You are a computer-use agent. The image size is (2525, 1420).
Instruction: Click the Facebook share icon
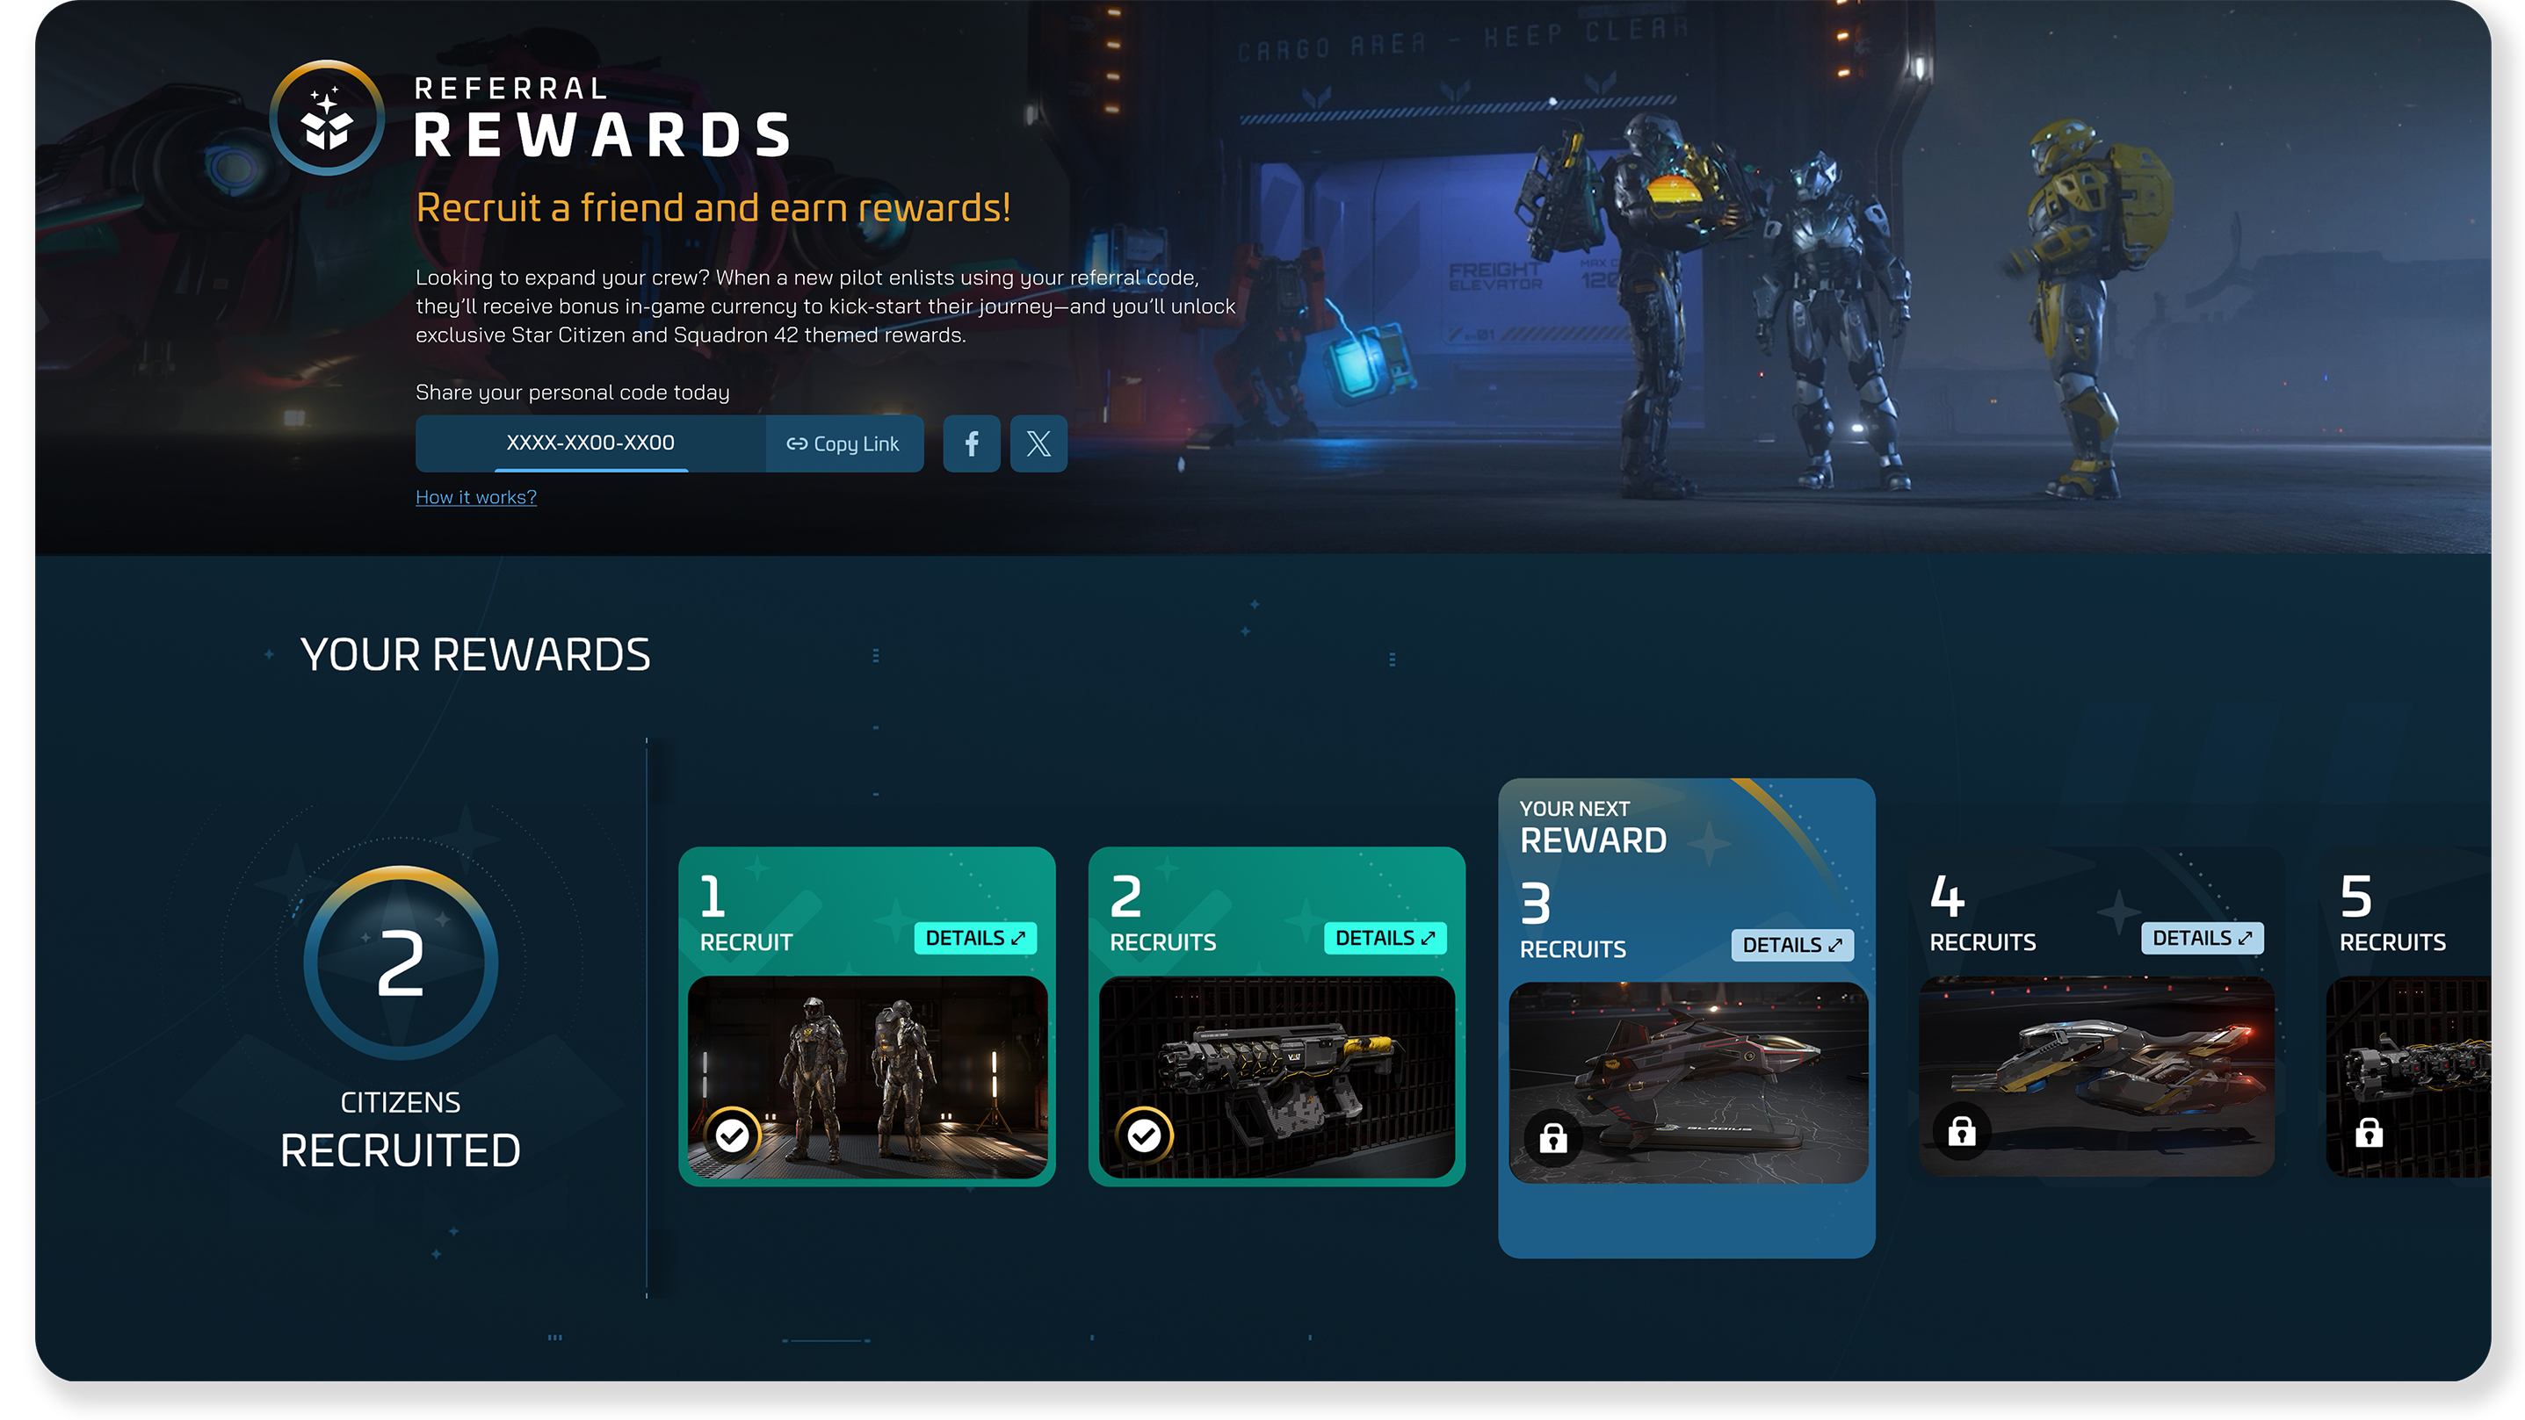[x=971, y=444]
